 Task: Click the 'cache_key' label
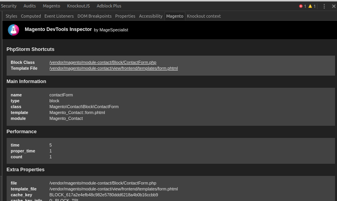21,195
